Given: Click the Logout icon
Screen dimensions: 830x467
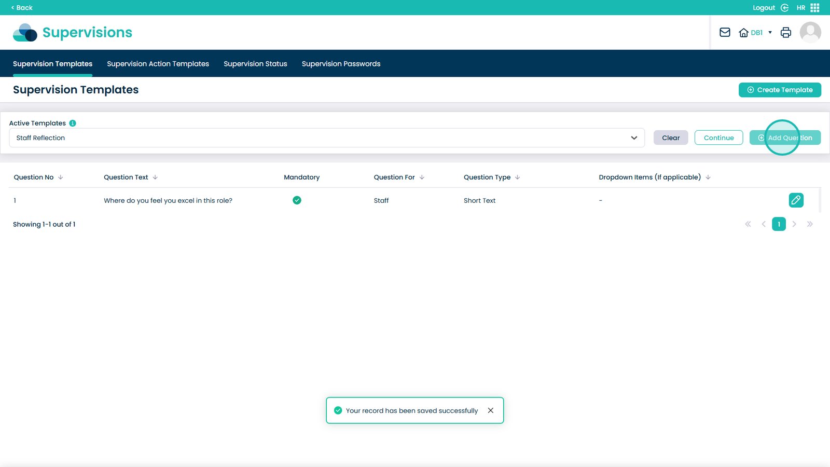Looking at the screenshot, I should [x=784, y=8].
